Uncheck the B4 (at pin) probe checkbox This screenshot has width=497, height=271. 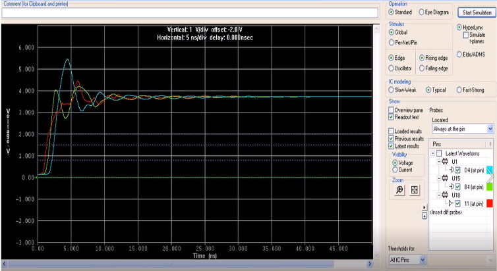(x=457, y=187)
